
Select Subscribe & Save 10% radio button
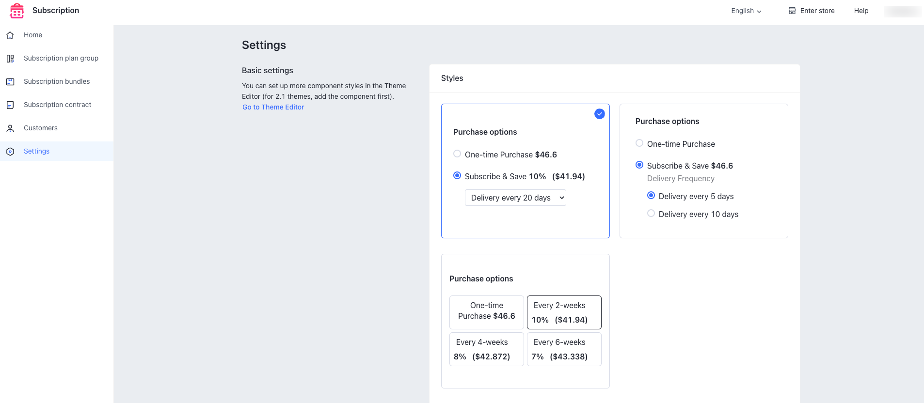click(x=457, y=175)
